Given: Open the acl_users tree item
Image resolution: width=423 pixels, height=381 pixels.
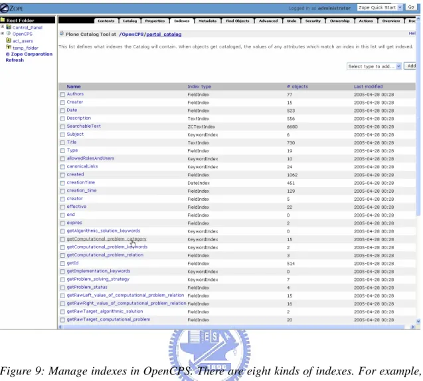Looking at the screenshot, I should tap(23, 41).
